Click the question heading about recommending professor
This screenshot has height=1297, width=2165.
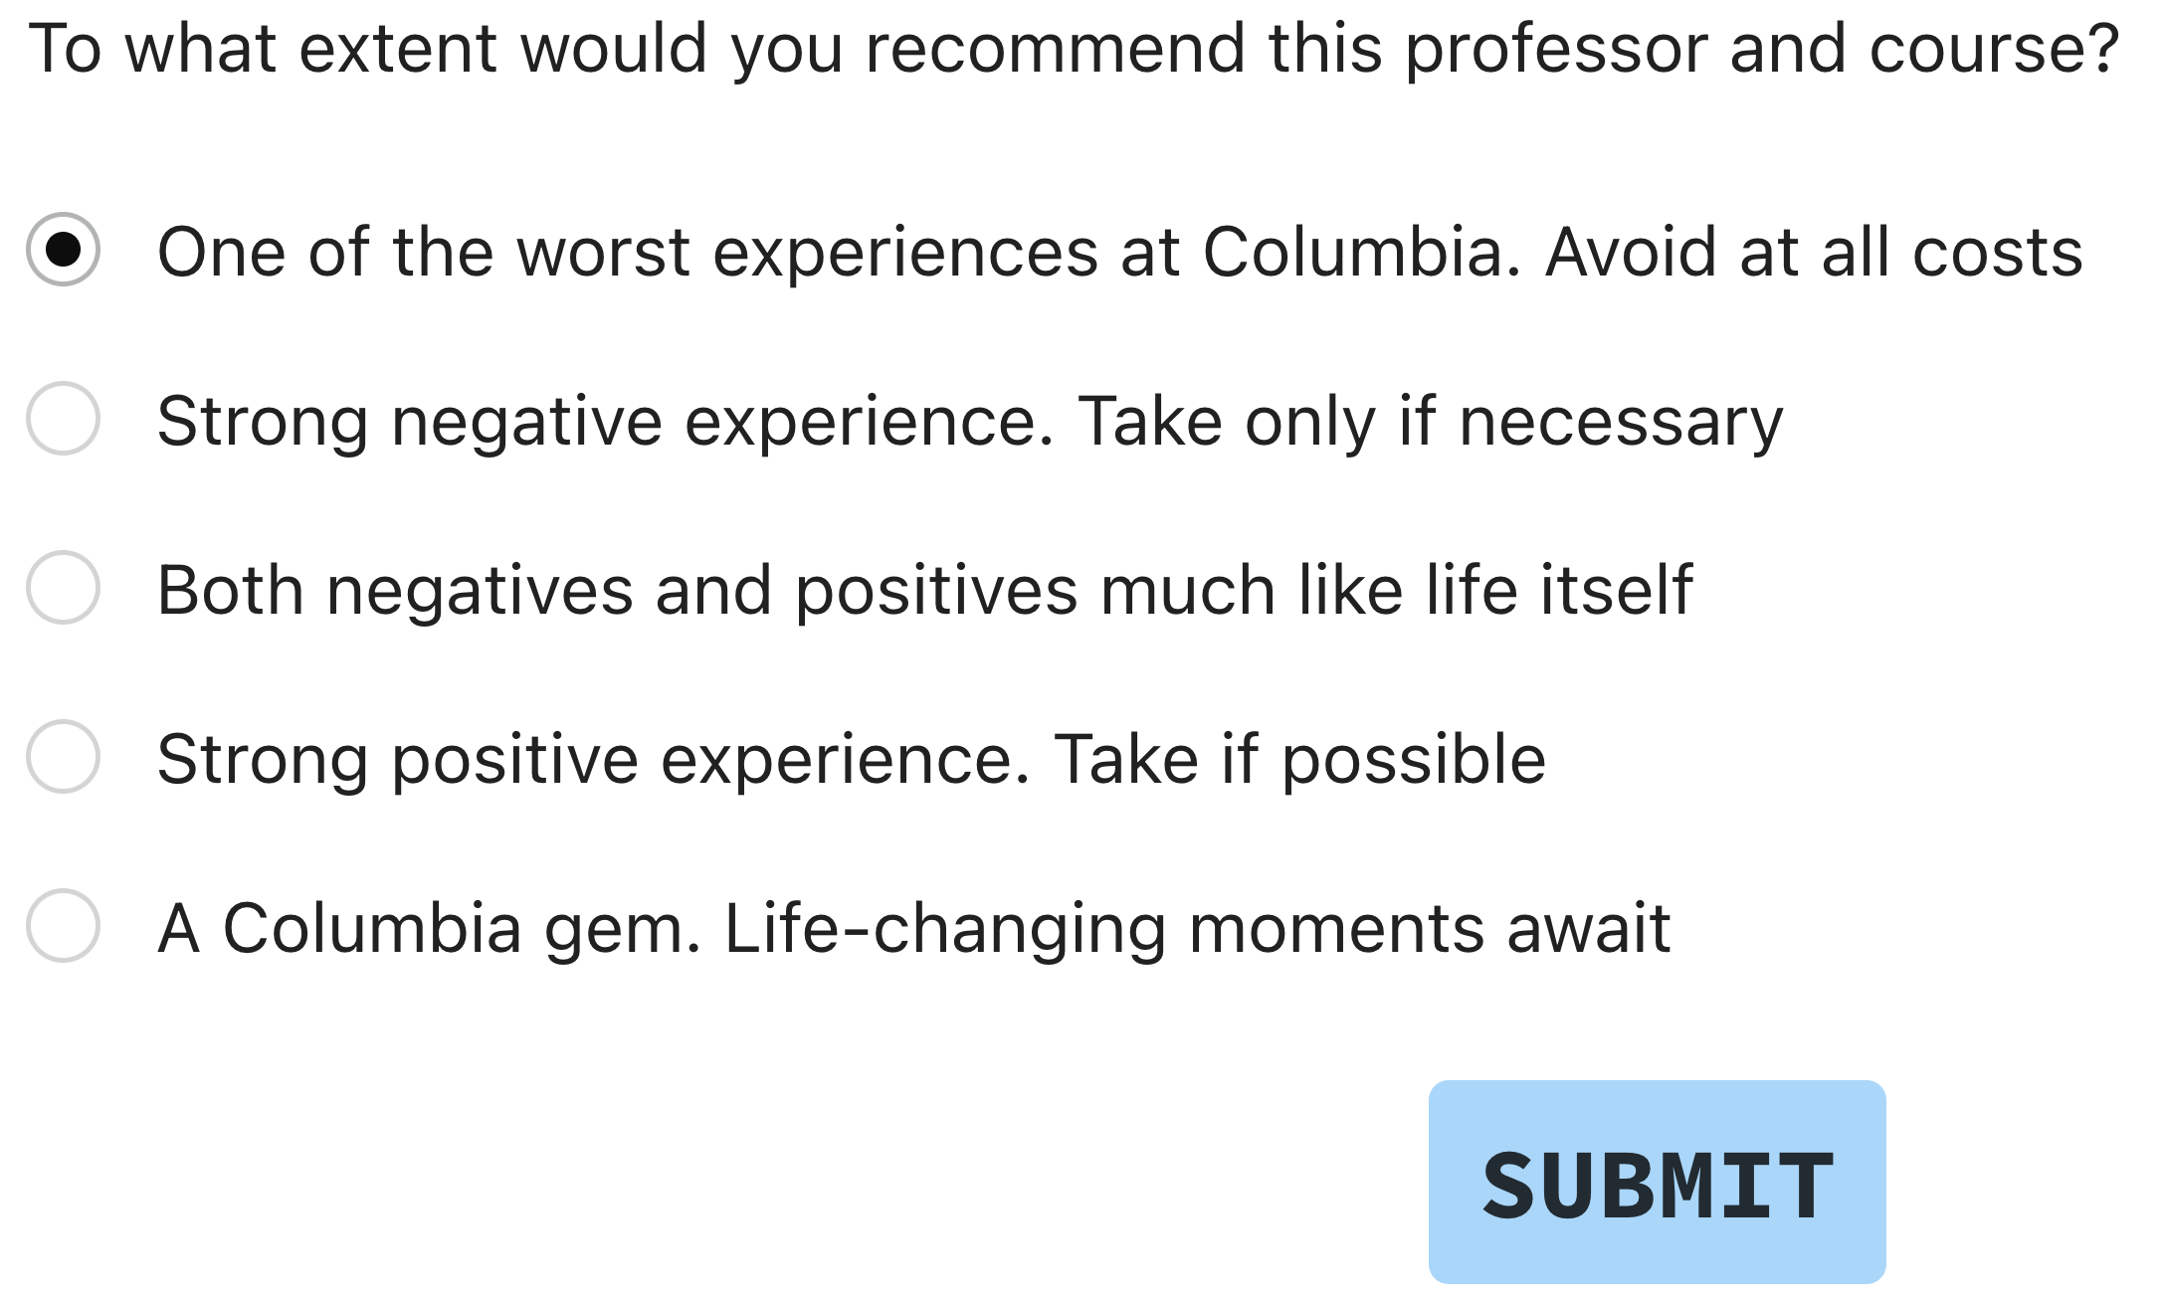(1075, 49)
